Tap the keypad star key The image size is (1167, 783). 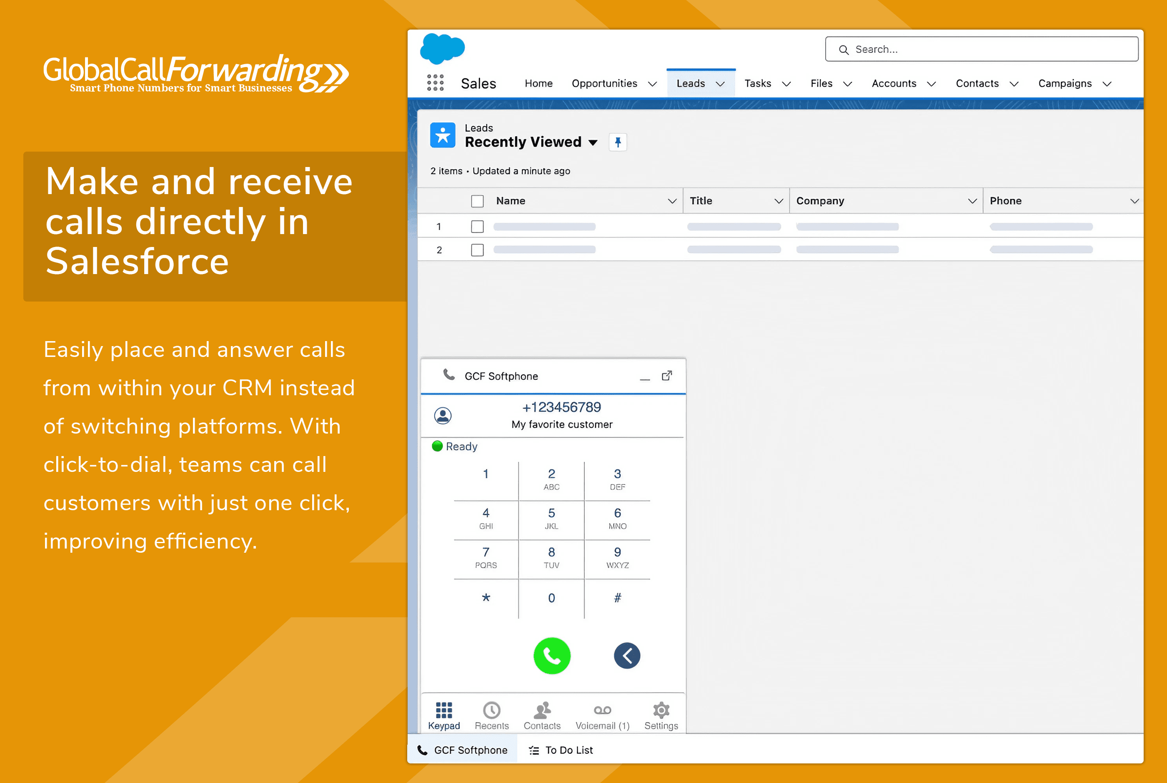pos(486,598)
